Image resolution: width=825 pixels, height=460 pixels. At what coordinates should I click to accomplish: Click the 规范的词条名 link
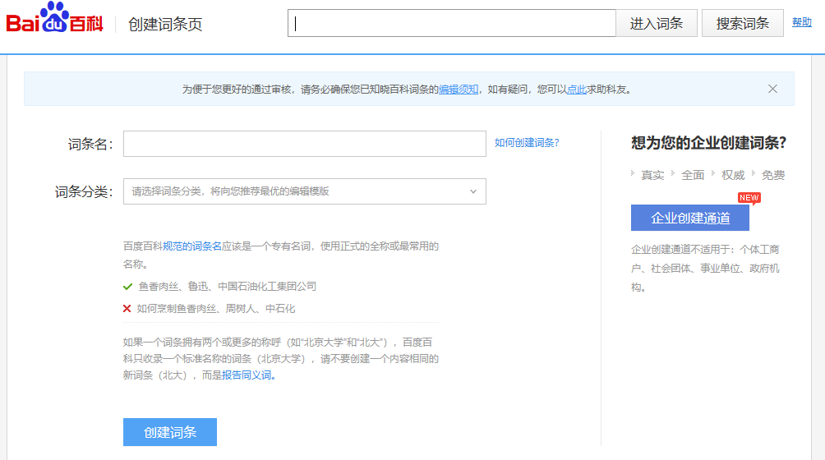coord(191,246)
